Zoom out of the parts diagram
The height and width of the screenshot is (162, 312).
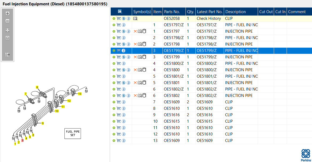(x=7, y=21)
